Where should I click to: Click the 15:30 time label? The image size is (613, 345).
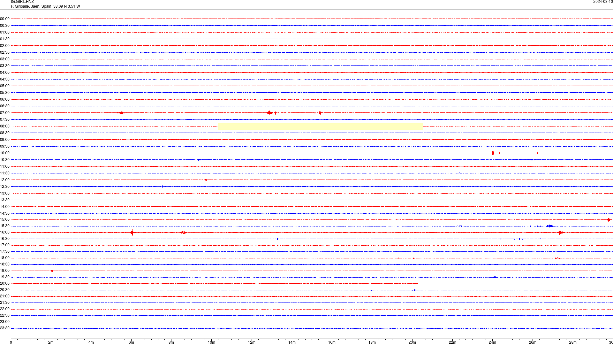coord(5,226)
